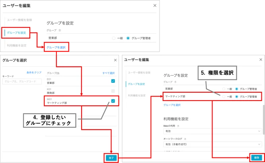This screenshot has height=163, width=265.
Task: Open the Webの利用 dropdown
Action: tap(212, 131)
